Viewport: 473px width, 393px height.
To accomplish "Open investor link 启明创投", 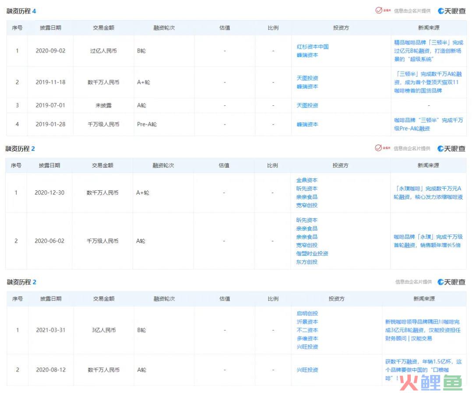I will pos(307,314).
